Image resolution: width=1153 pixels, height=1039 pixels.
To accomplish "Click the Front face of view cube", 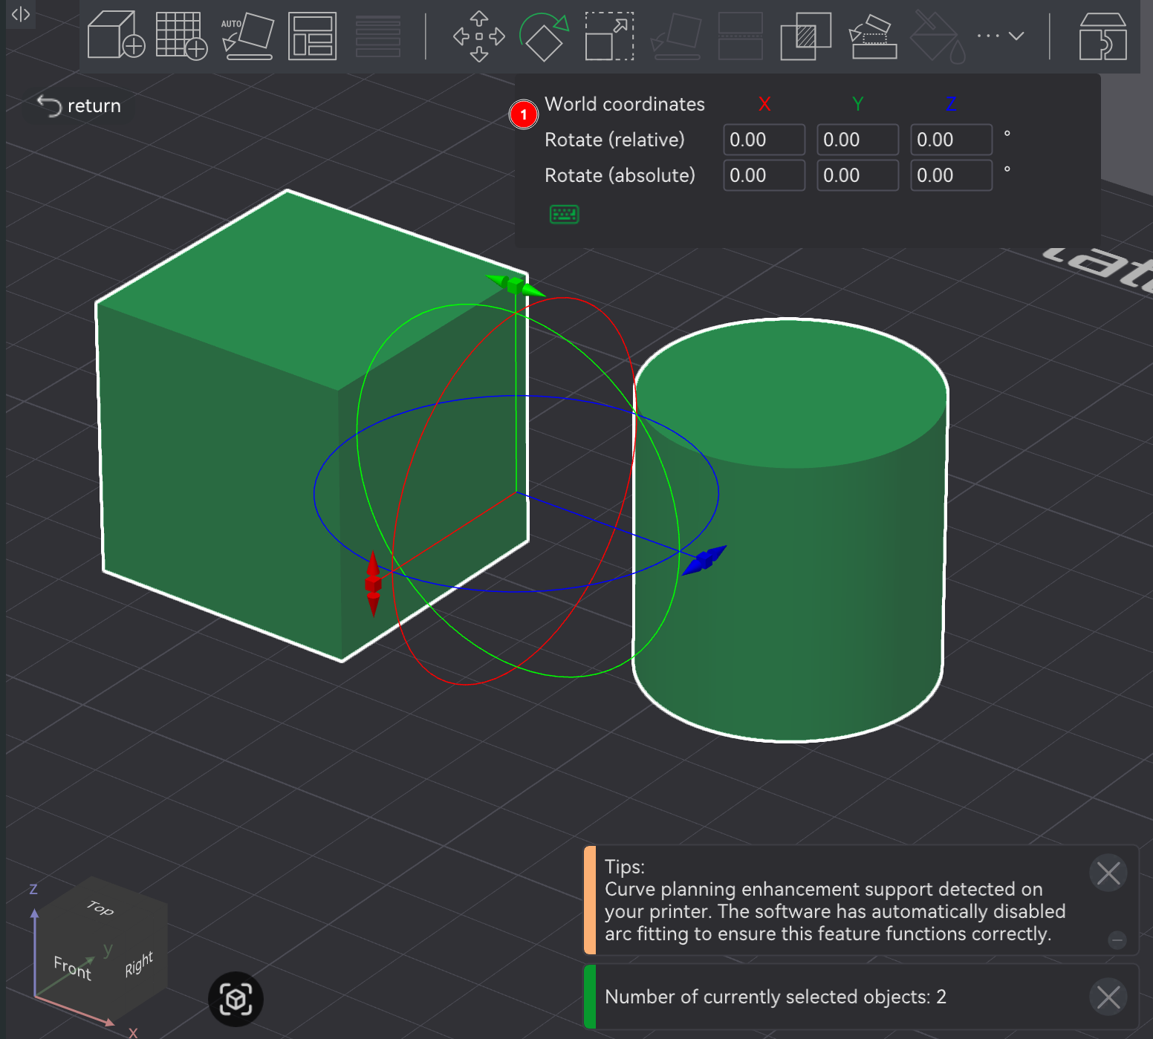I will (73, 967).
